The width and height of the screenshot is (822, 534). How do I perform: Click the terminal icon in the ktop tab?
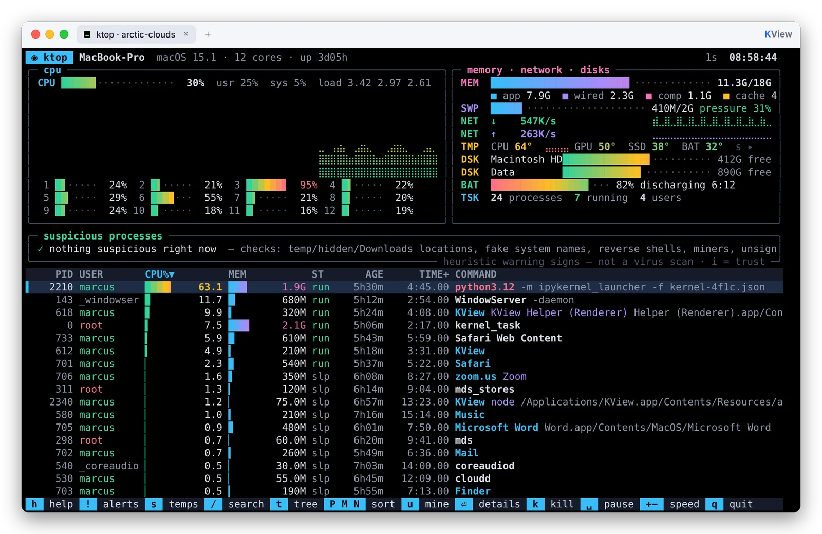click(x=87, y=34)
